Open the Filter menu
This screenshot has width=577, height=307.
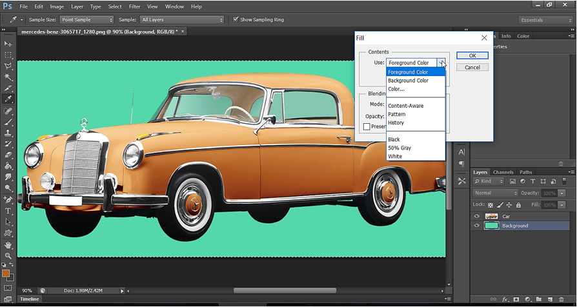click(134, 6)
